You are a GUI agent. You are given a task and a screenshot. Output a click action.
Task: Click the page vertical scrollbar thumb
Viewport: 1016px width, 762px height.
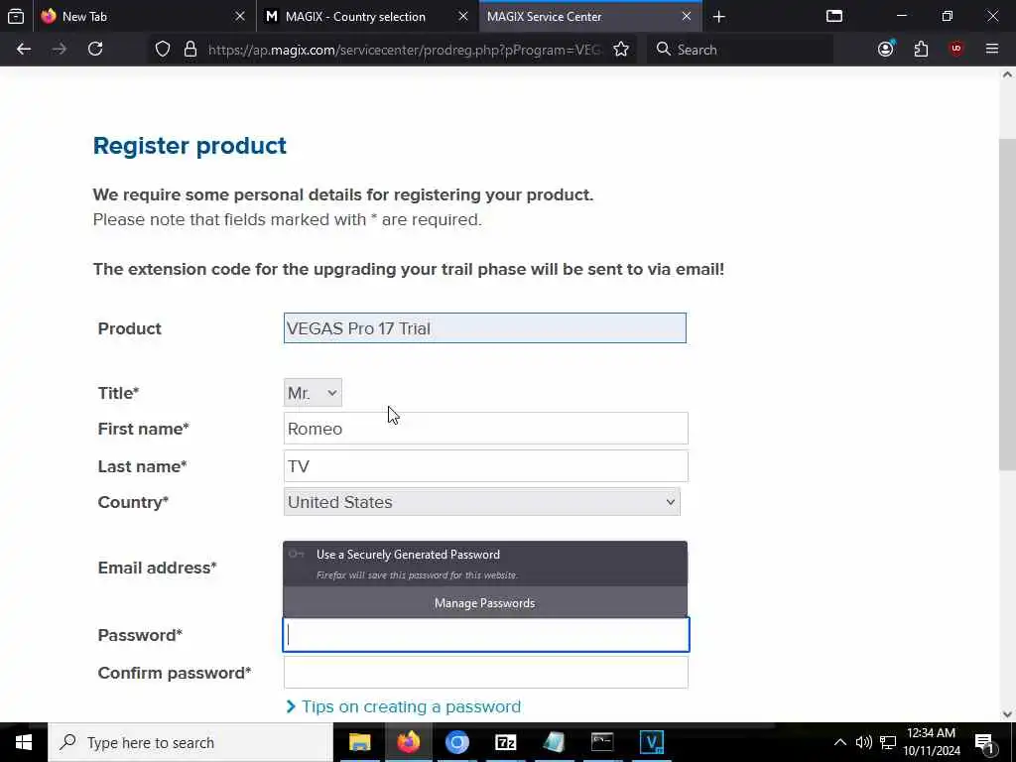1007,305
